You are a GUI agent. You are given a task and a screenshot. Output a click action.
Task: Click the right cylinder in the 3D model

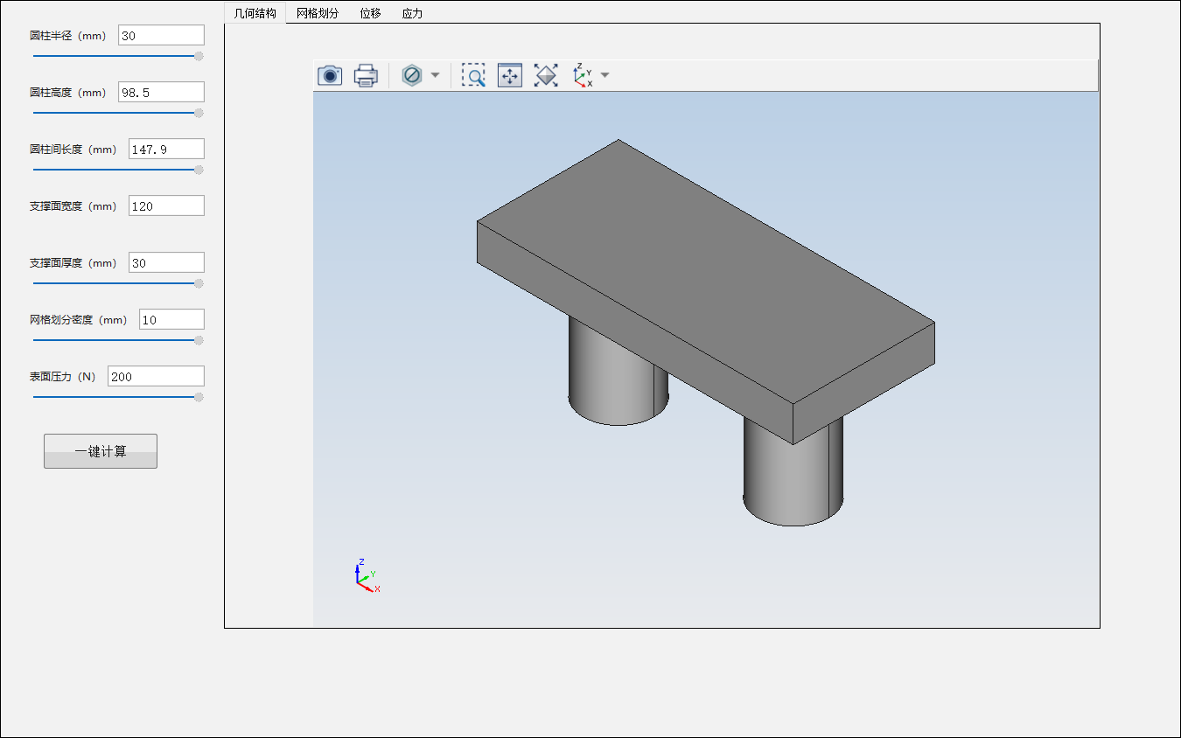click(x=793, y=477)
